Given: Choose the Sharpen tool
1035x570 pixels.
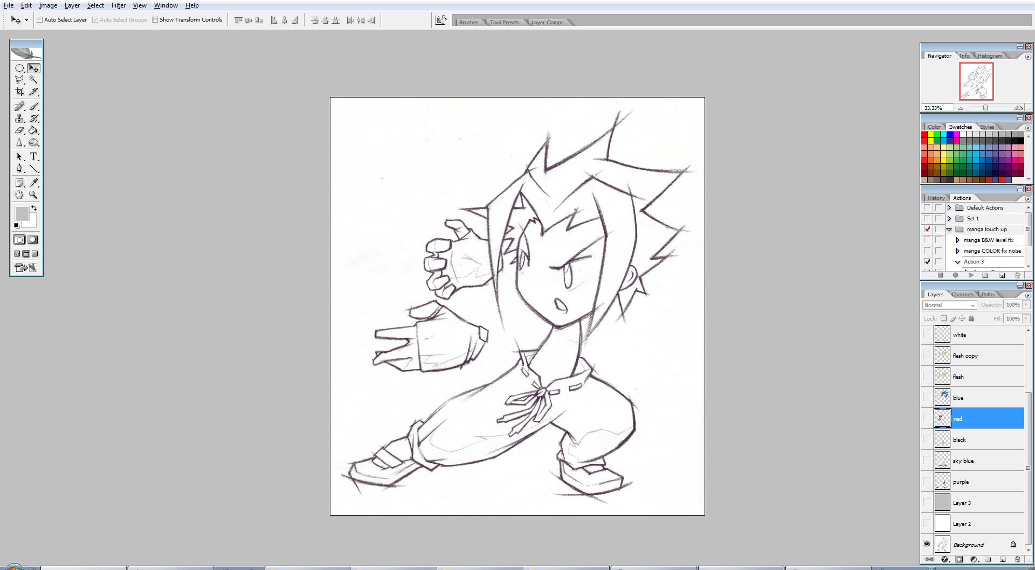Looking at the screenshot, I should click(19, 142).
